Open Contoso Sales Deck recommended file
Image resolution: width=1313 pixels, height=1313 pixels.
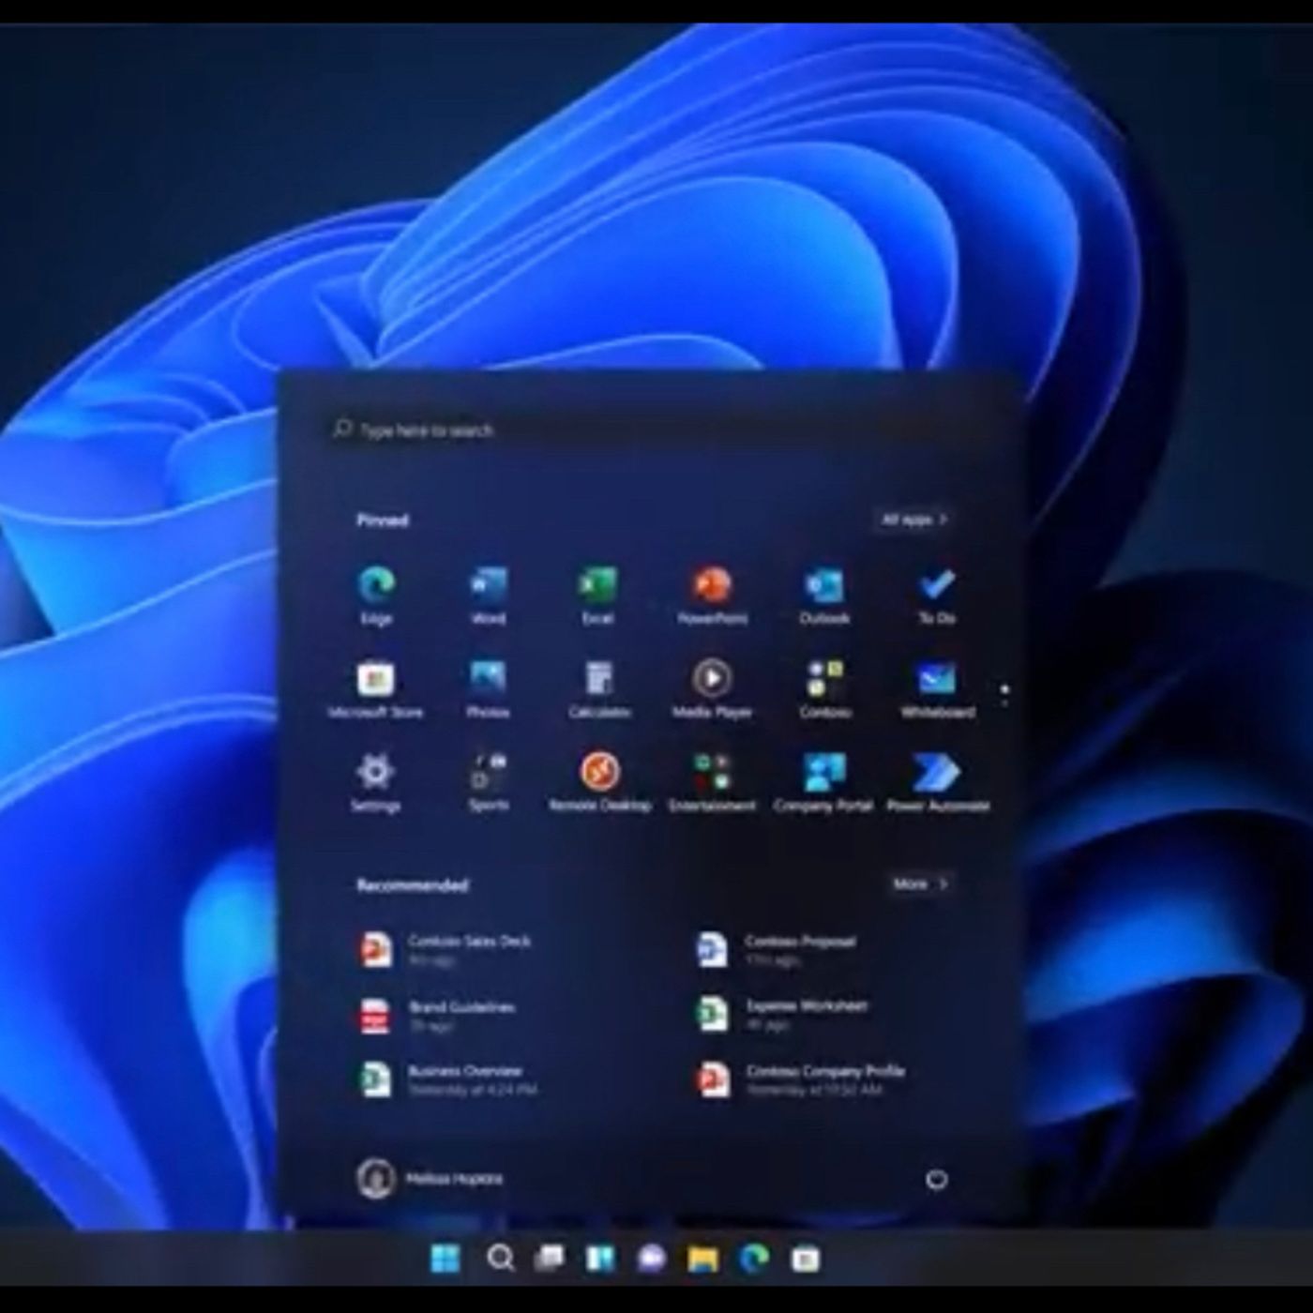[x=446, y=949]
